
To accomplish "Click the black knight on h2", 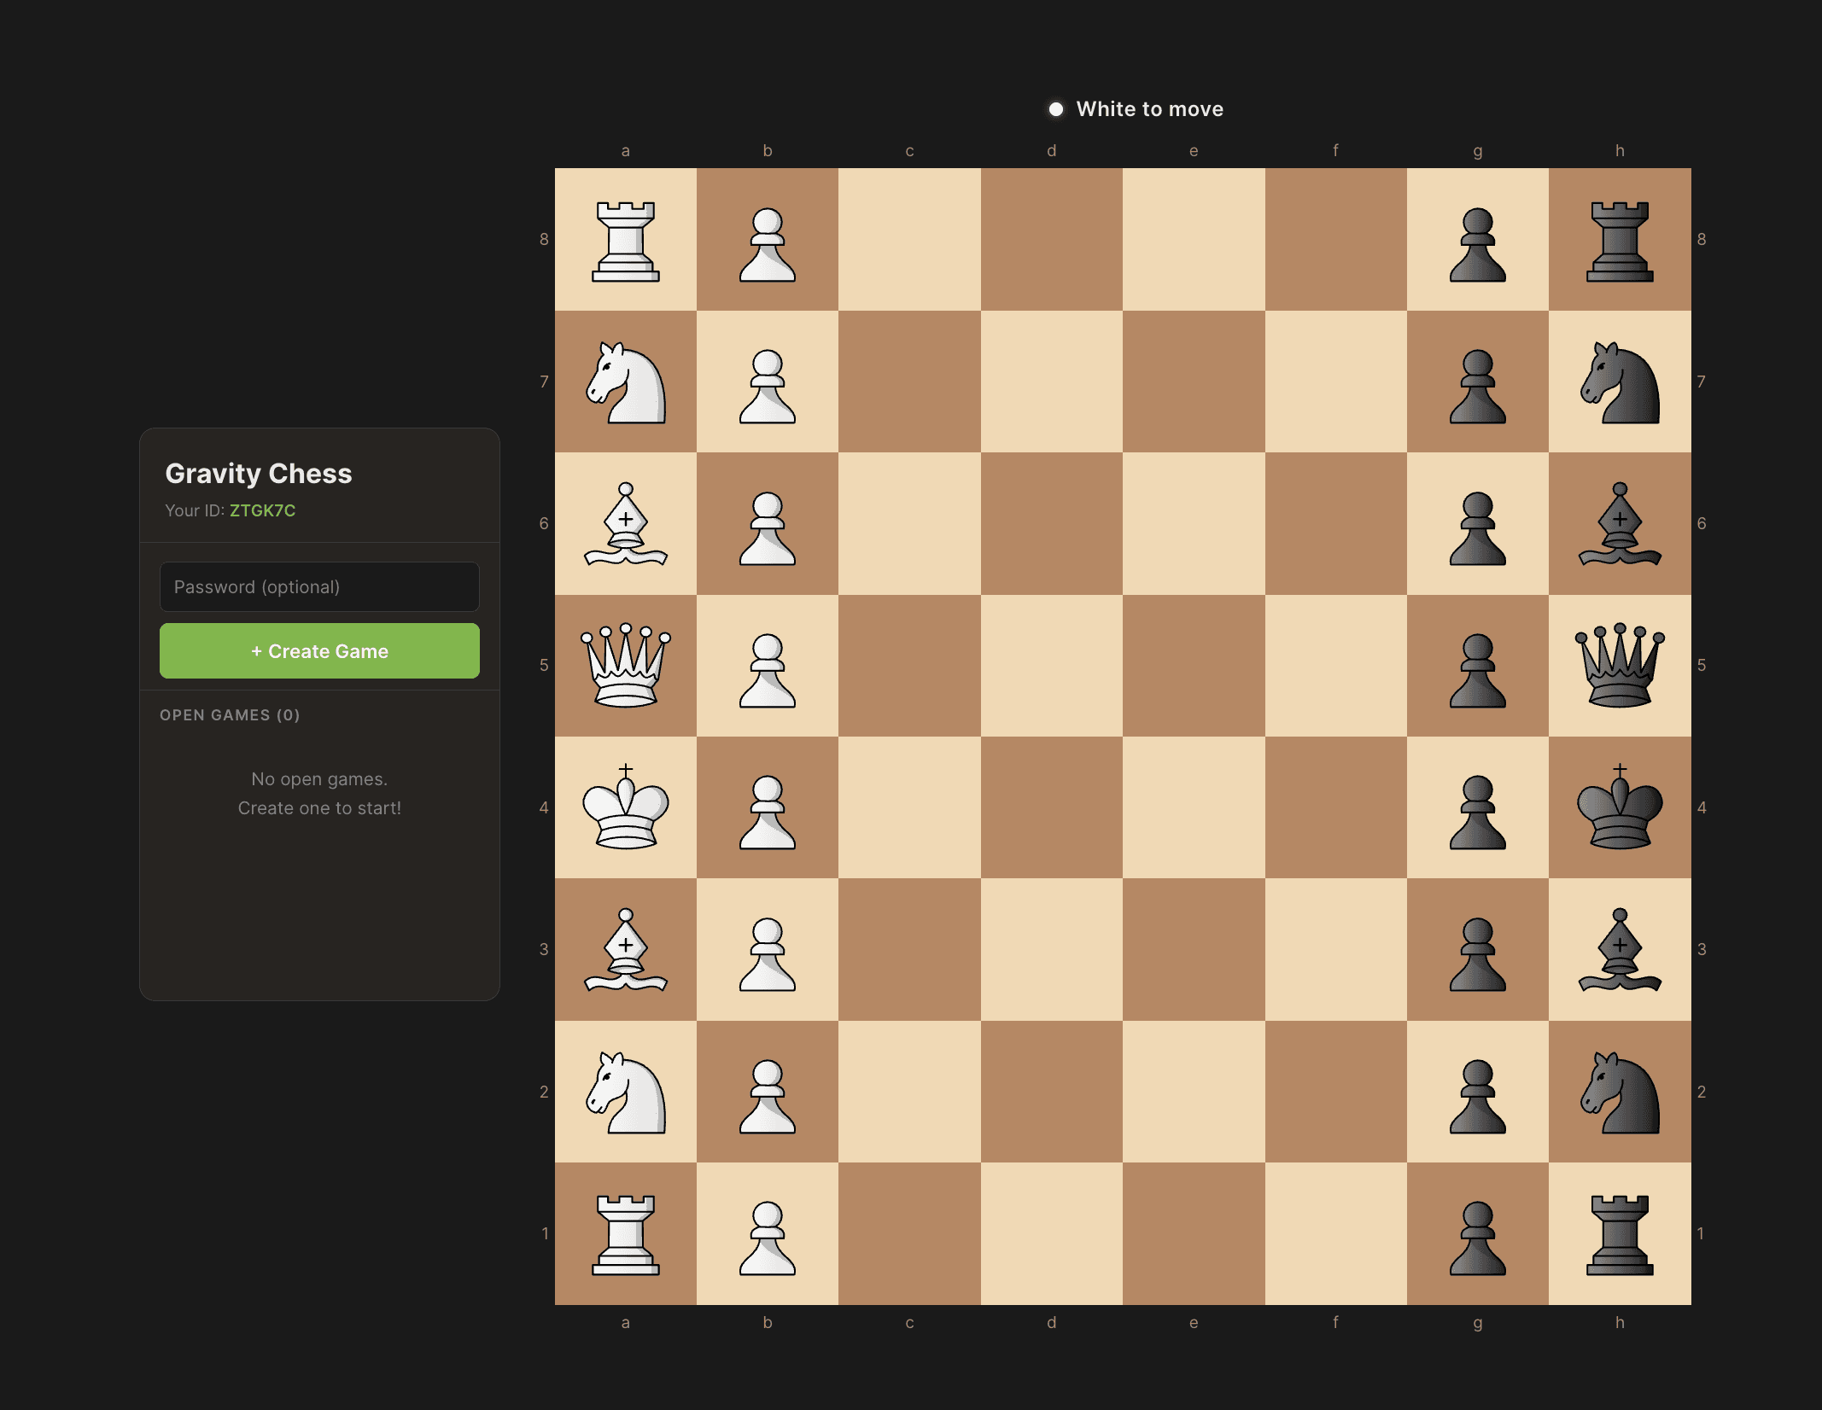I will pyautogui.click(x=1620, y=1092).
